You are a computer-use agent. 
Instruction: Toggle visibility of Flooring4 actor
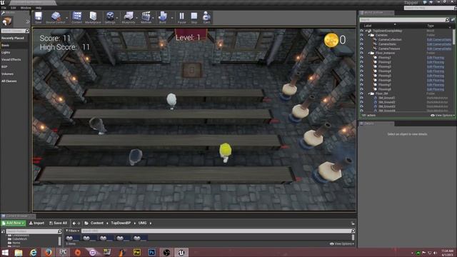(362, 71)
